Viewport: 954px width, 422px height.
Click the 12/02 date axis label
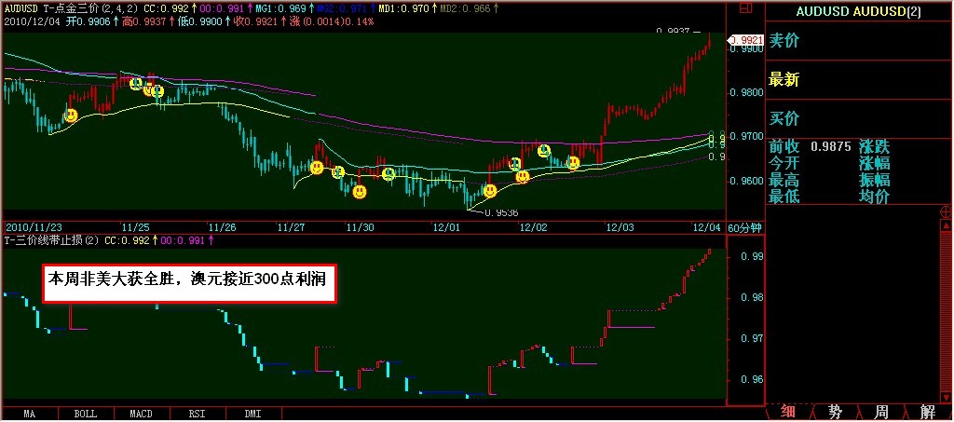[533, 227]
